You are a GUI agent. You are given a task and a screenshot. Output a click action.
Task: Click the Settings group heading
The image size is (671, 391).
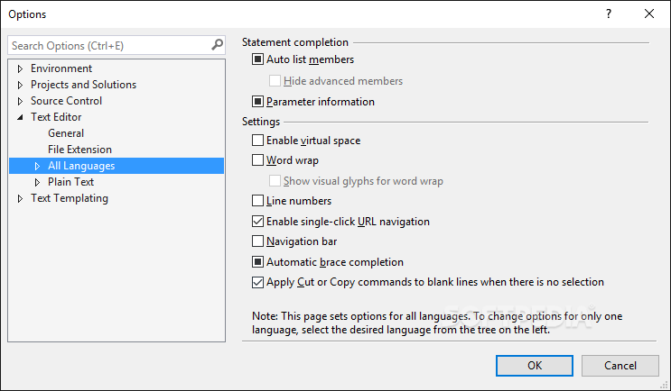pyautogui.click(x=261, y=122)
